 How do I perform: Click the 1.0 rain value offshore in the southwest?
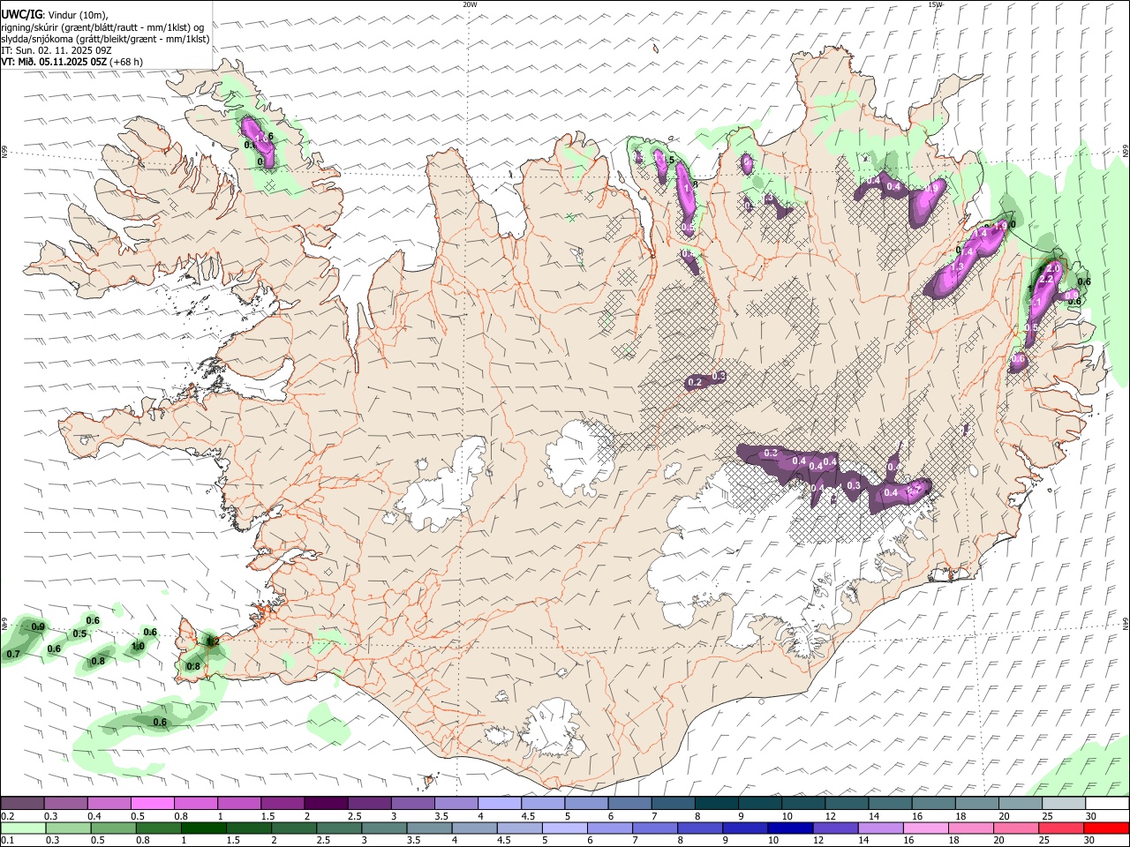[138, 647]
